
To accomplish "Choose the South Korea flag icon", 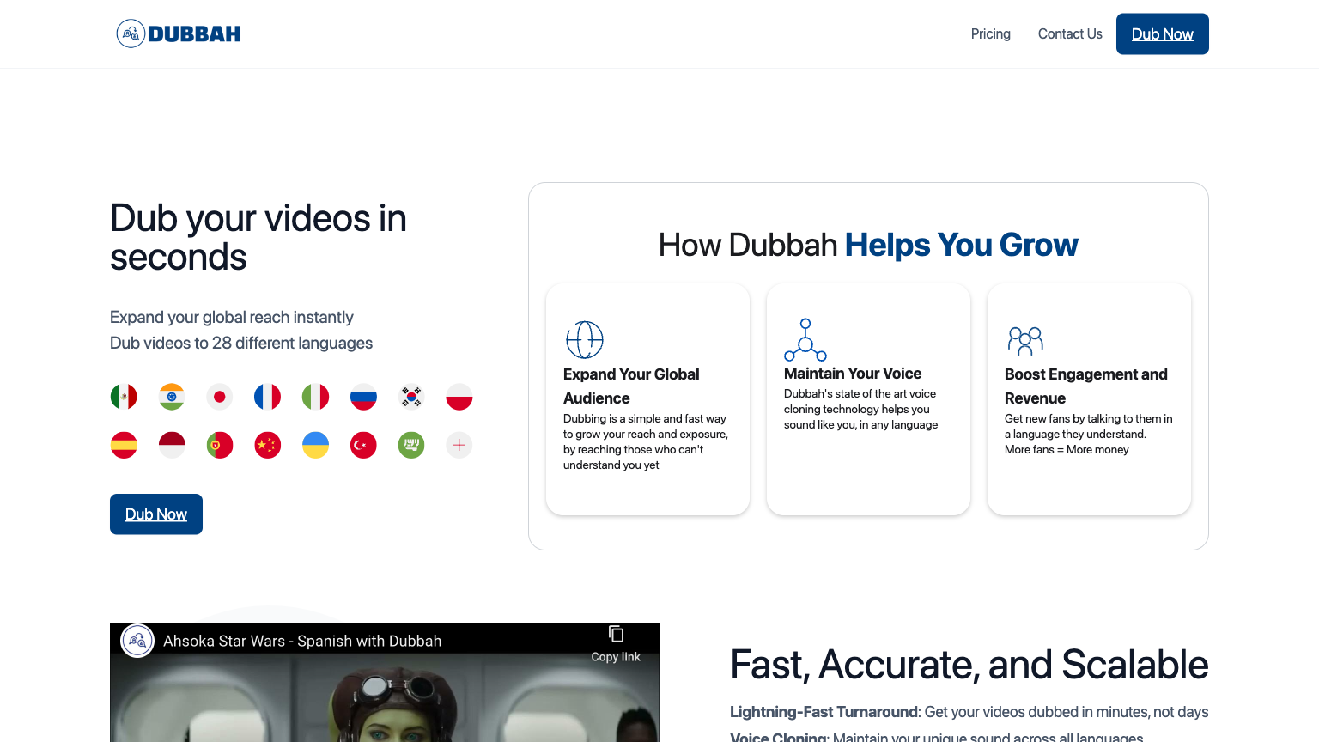I will [410, 397].
